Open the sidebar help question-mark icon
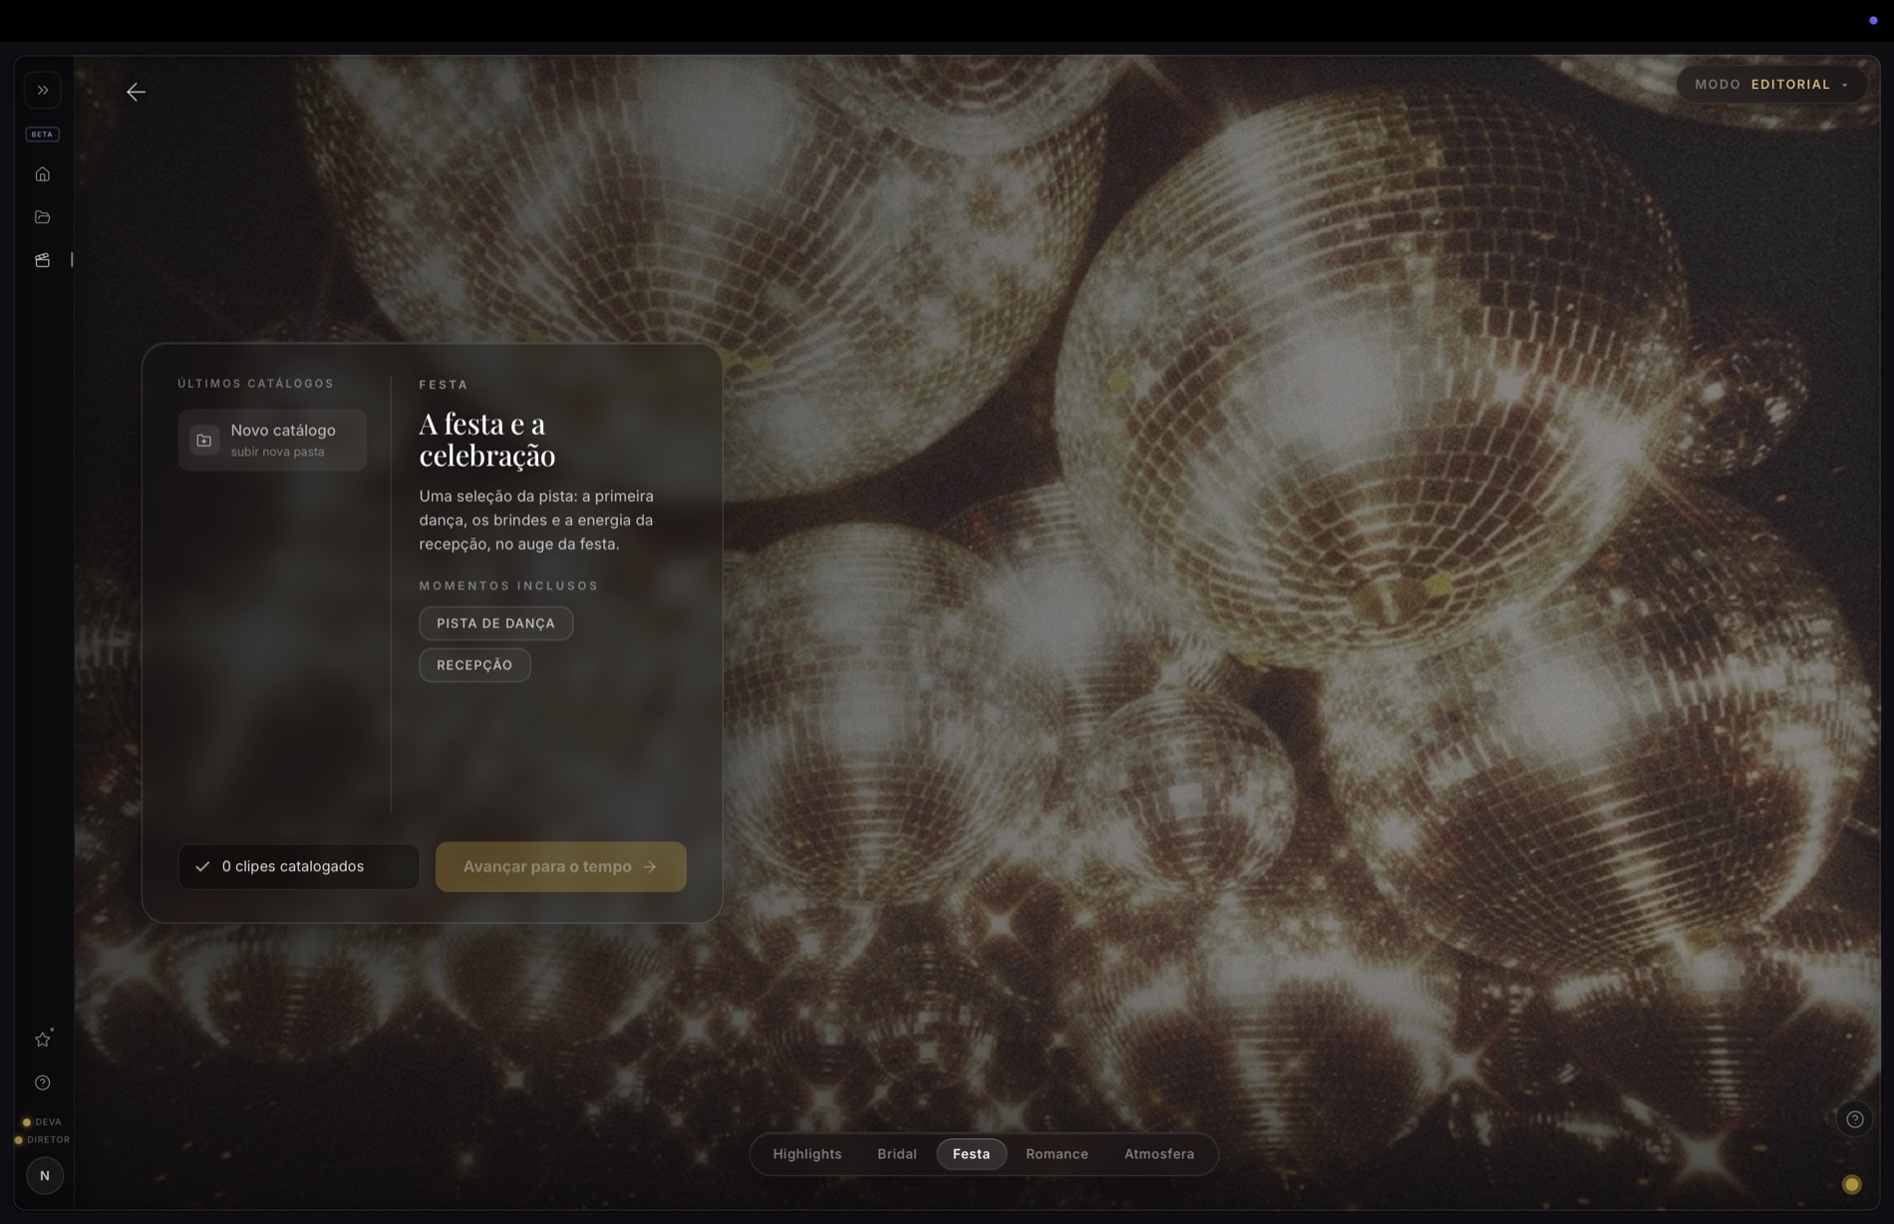This screenshot has width=1894, height=1224. tap(43, 1082)
